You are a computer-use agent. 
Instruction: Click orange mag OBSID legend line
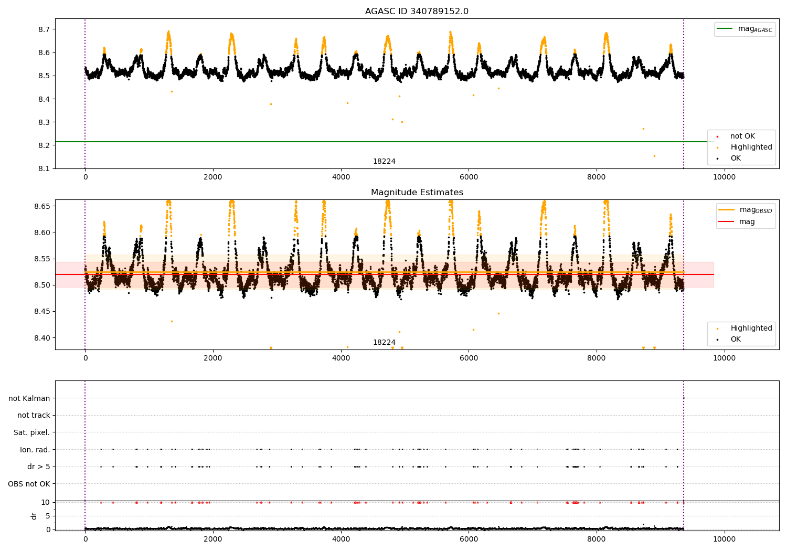(x=726, y=210)
